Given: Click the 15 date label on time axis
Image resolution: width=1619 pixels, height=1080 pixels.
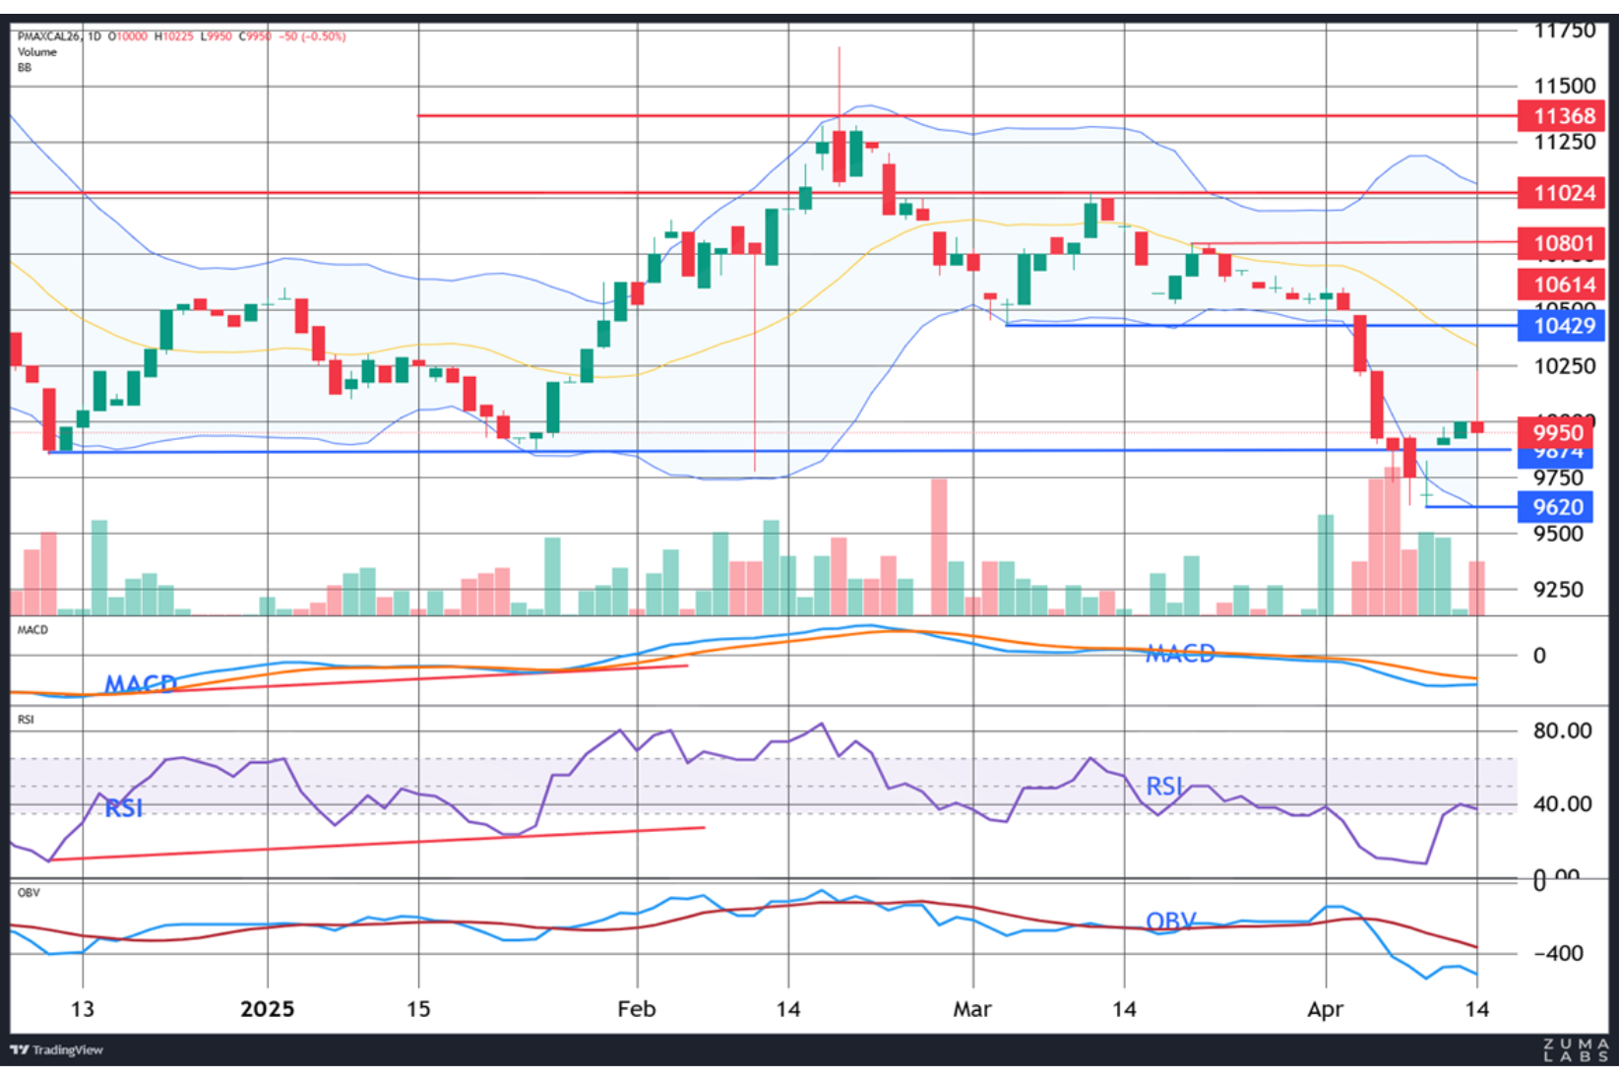Looking at the screenshot, I should (x=418, y=1009).
